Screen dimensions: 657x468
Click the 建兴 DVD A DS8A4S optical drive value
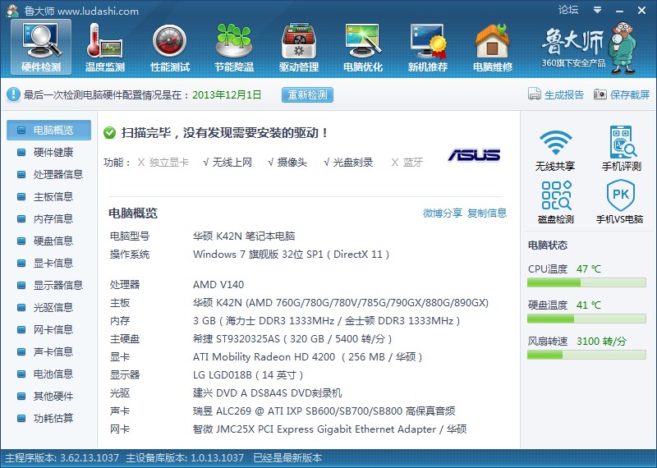click(x=268, y=393)
